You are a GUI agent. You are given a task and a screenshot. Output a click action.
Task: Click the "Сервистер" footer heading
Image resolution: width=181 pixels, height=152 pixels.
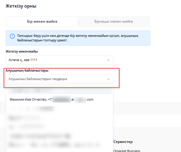(123, 141)
